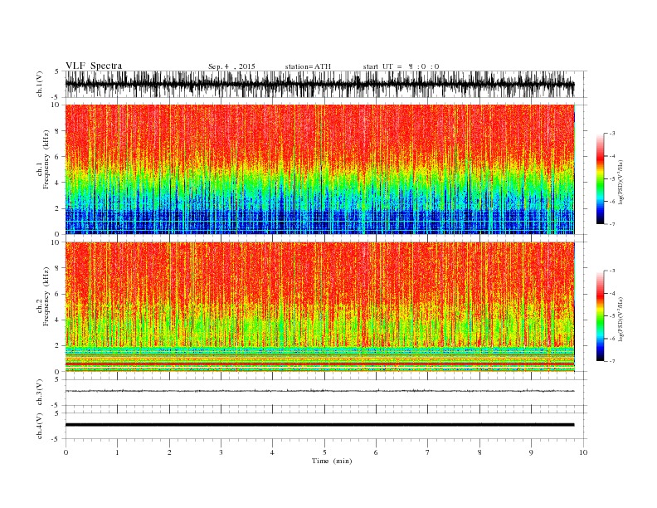Click the ch.2 color scale bar
657x508 pixels.
[x=600, y=316]
